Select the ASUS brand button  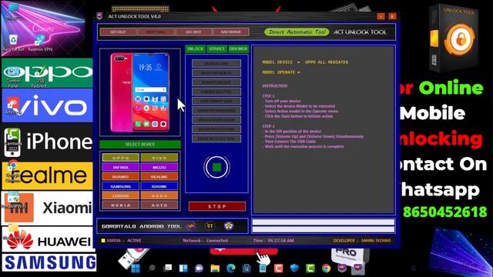(159, 195)
